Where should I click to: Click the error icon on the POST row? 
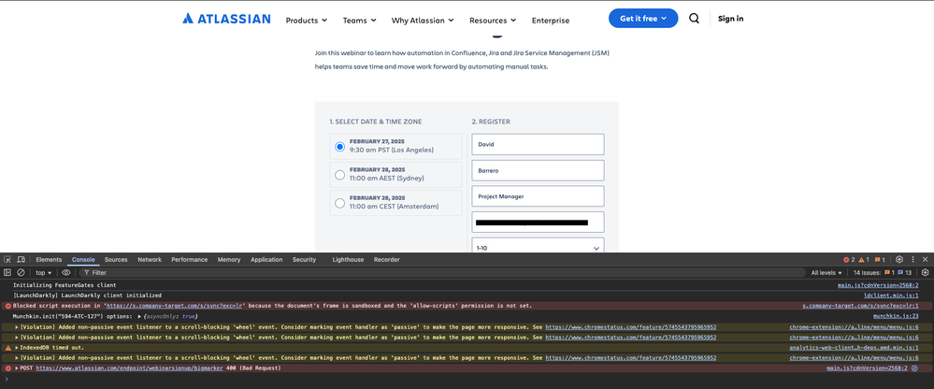8,368
